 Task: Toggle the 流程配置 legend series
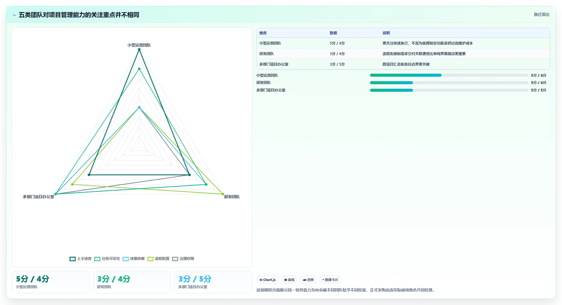coord(158,259)
